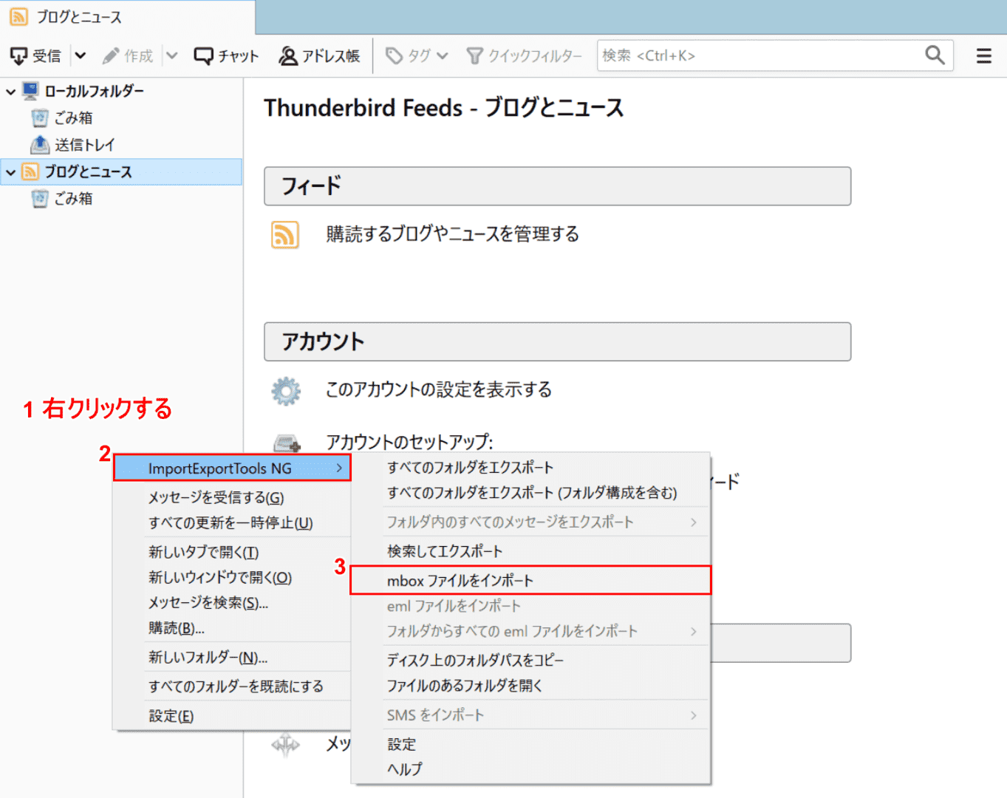Open the 作成 dropdown arrow
This screenshot has height=798, width=1007.
pyautogui.click(x=171, y=55)
